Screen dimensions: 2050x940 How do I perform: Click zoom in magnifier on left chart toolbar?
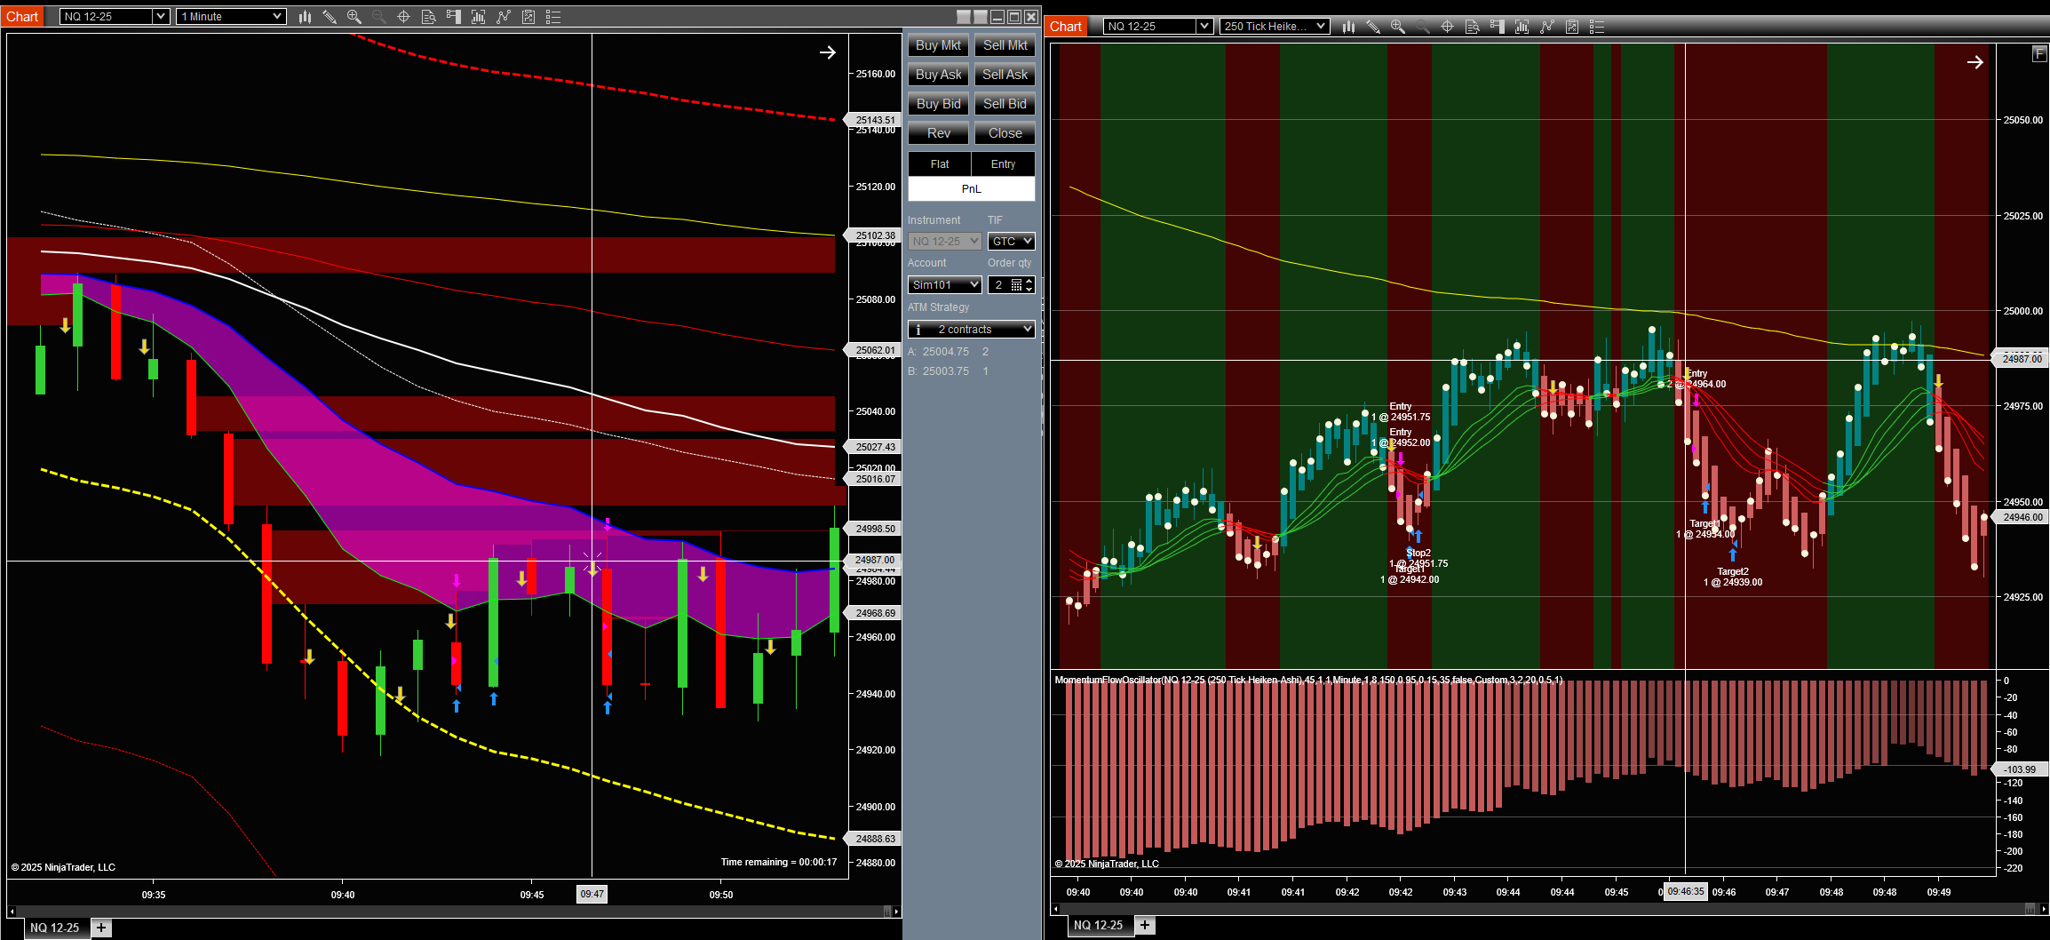pyautogui.click(x=354, y=17)
